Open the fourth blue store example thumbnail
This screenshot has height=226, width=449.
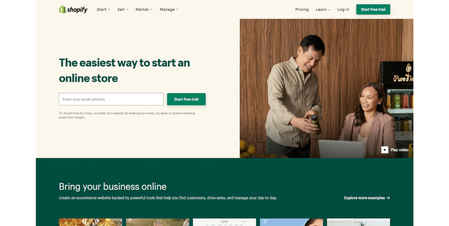coord(292,223)
